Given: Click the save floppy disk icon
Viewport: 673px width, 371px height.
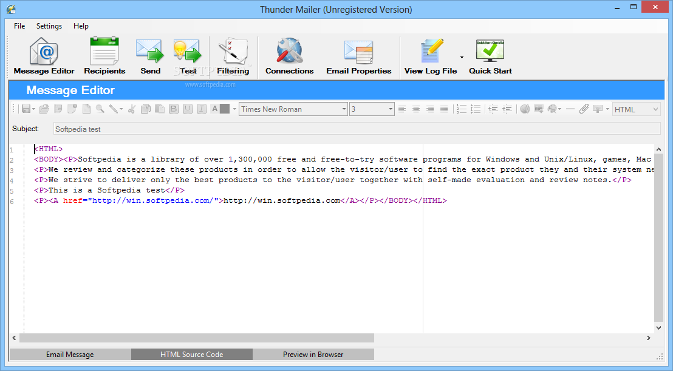Looking at the screenshot, I should [26, 109].
